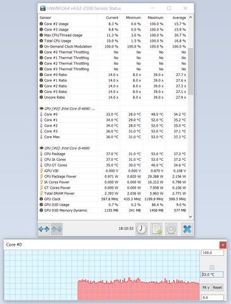Click the expand columns arrows icon
Screen dimensions: 231x304
click(44, 229)
